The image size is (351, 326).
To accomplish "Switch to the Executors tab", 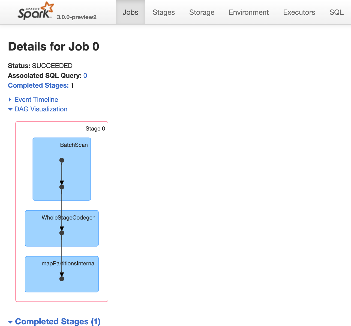I will pos(299,12).
